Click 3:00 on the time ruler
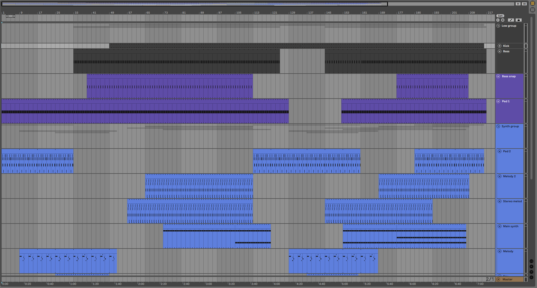This screenshot has height=288, width=537. point(209,284)
